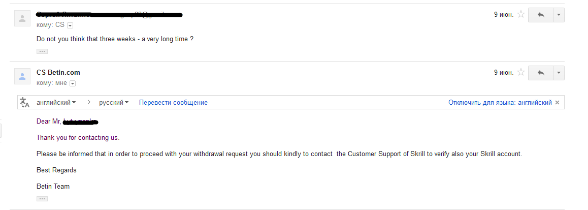This screenshot has height=210, width=588.
Task: Open more options dropdown for first message
Action: click(x=559, y=15)
